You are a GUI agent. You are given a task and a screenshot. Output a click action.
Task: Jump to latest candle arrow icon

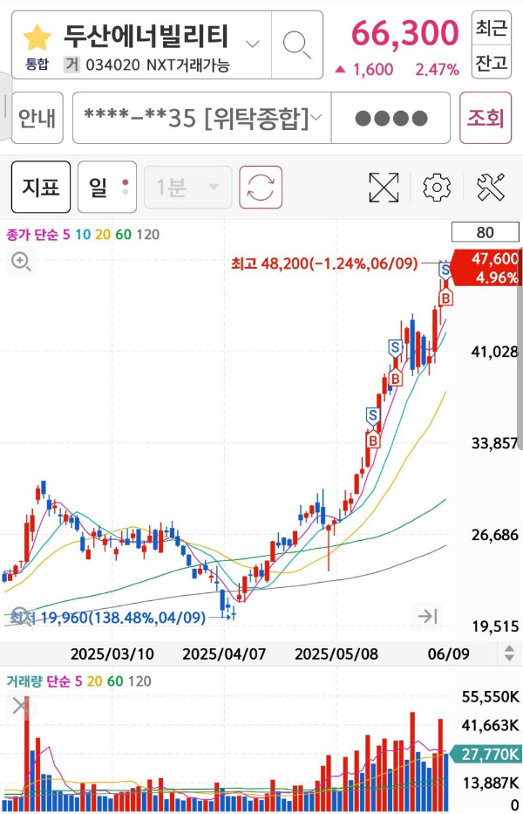[x=427, y=616]
